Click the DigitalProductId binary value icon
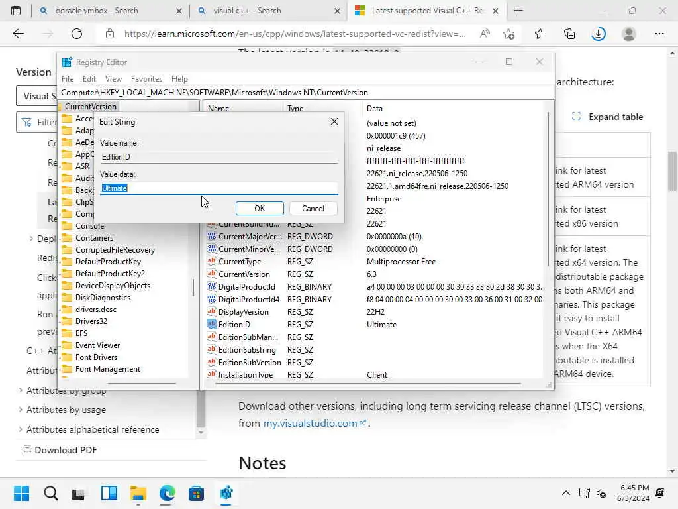678x509 pixels. 211,286
